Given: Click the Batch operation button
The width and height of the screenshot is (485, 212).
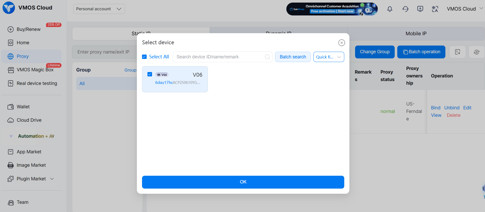Looking at the screenshot, I should tap(421, 52).
